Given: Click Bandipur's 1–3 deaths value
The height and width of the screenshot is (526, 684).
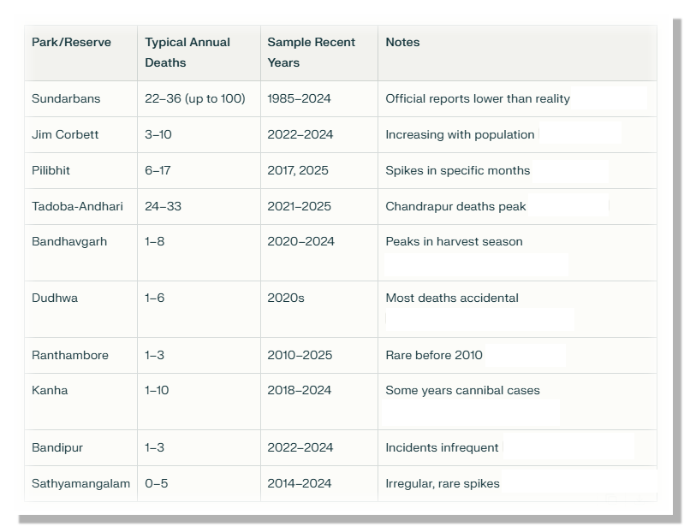Looking at the screenshot, I should pyautogui.click(x=154, y=447).
